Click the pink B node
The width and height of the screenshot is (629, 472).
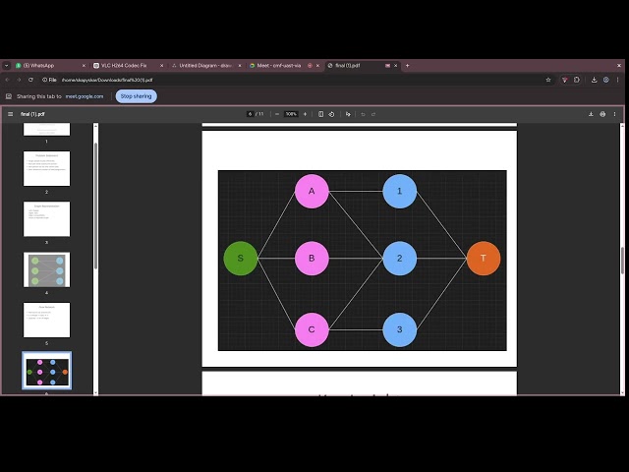[x=312, y=258]
